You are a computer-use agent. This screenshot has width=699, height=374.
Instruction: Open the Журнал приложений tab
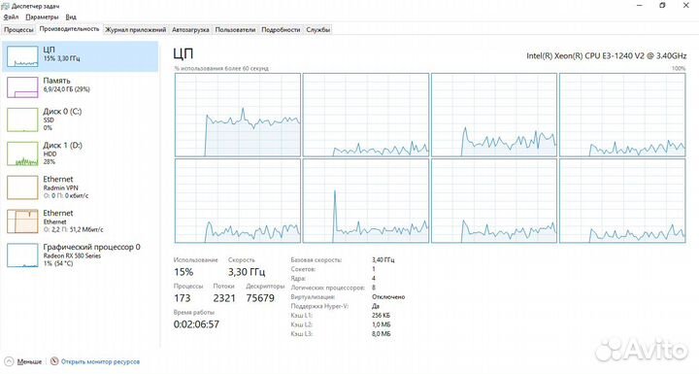[x=136, y=30]
